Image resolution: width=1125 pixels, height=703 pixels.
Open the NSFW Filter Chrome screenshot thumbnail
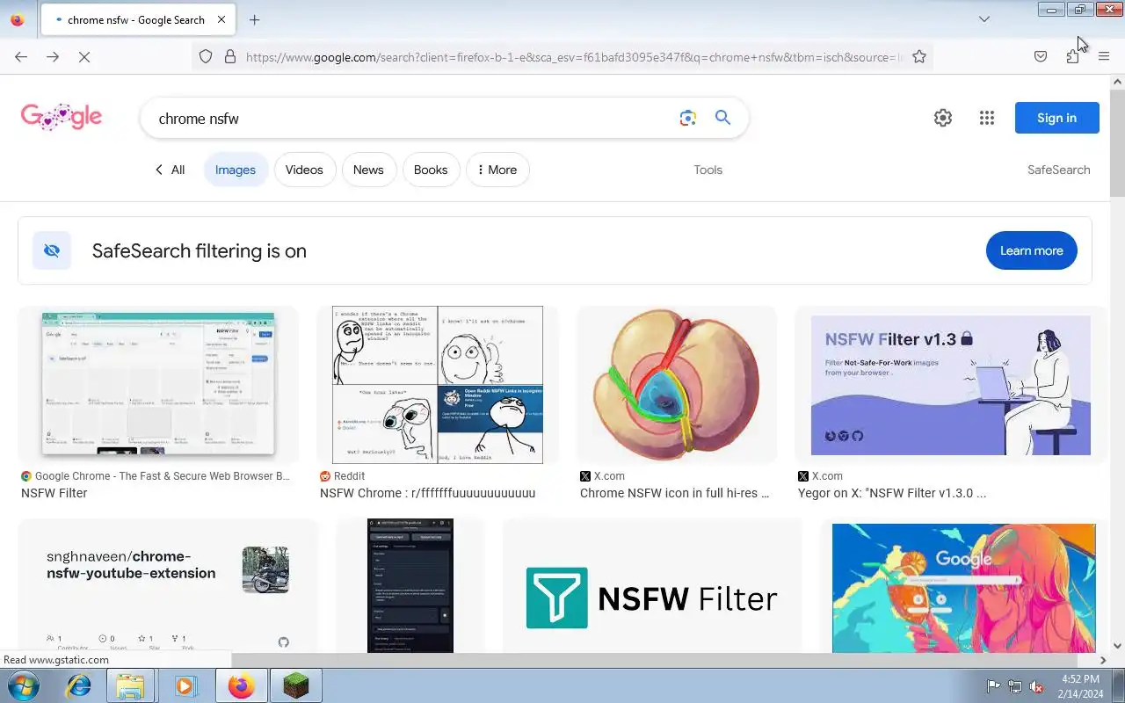pyautogui.click(x=158, y=385)
